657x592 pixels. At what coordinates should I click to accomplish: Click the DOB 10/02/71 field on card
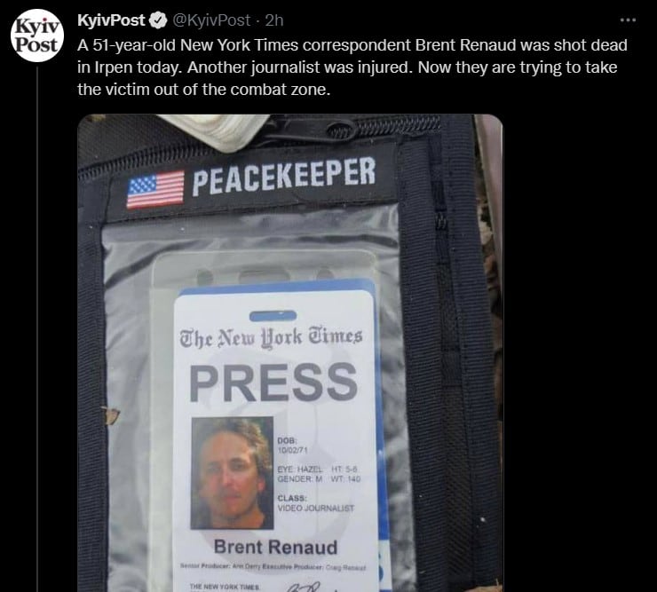point(292,446)
